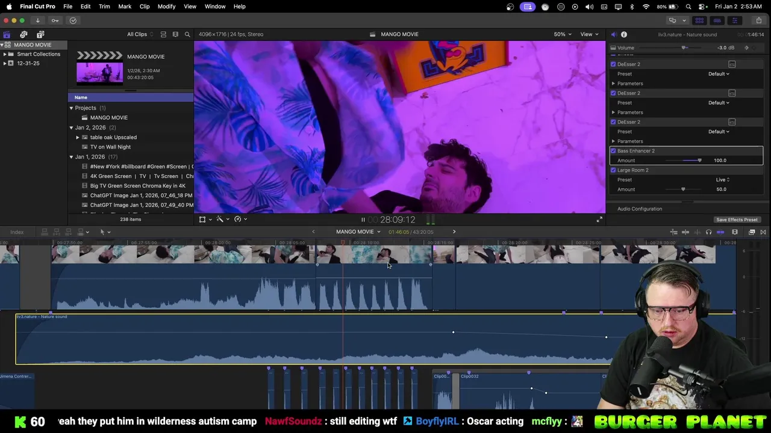Toggle solo with the headphone icon
771x433 pixels.
pos(708,232)
